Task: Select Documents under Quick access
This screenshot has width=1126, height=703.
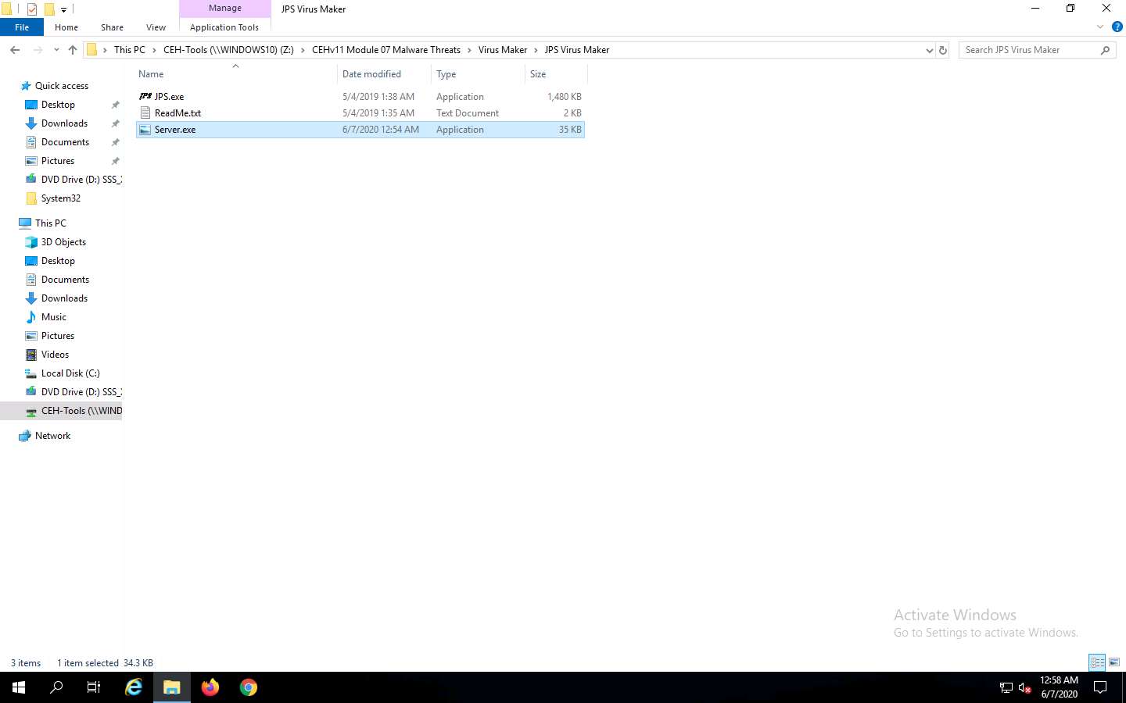Action: [x=65, y=142]
